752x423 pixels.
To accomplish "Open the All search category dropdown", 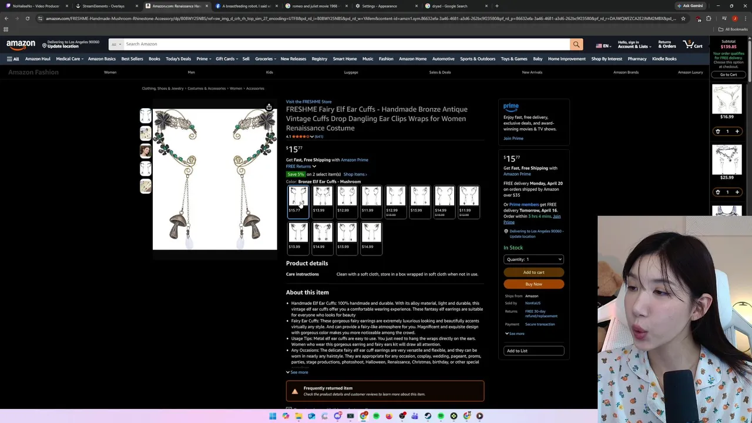I will point(116,44).
